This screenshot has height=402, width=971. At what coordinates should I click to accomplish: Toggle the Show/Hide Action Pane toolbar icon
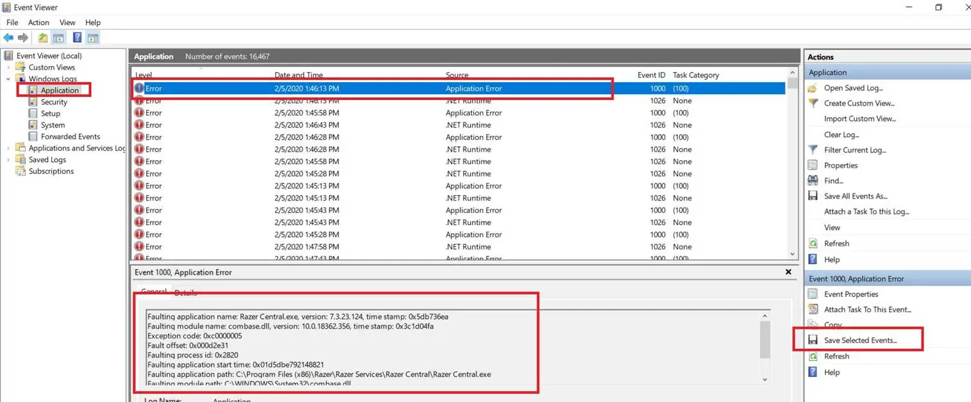pyautogui.click(x=92, y=38)
